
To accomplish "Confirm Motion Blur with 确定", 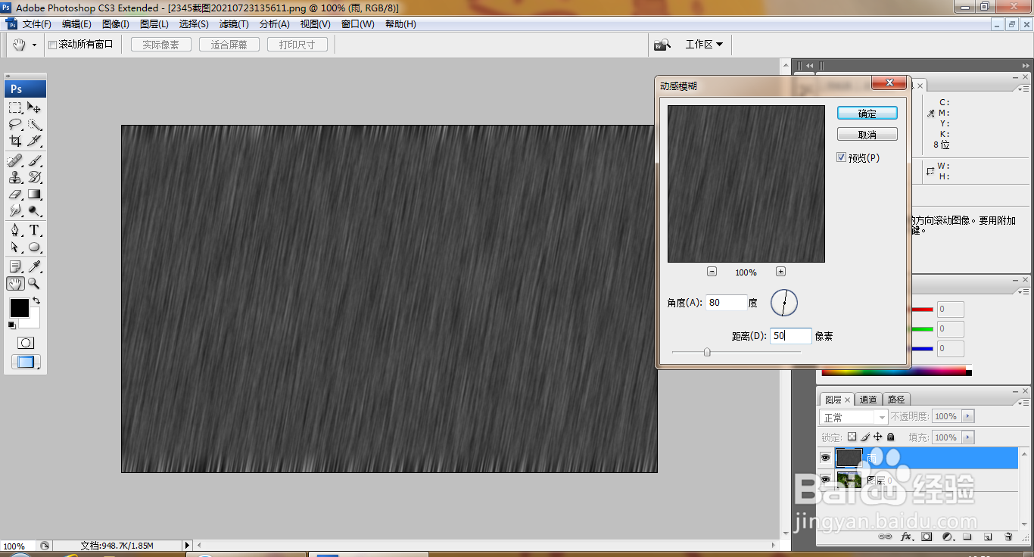I will coord(867,113).
